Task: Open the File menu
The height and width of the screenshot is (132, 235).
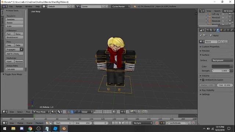Action: [11, 7]
